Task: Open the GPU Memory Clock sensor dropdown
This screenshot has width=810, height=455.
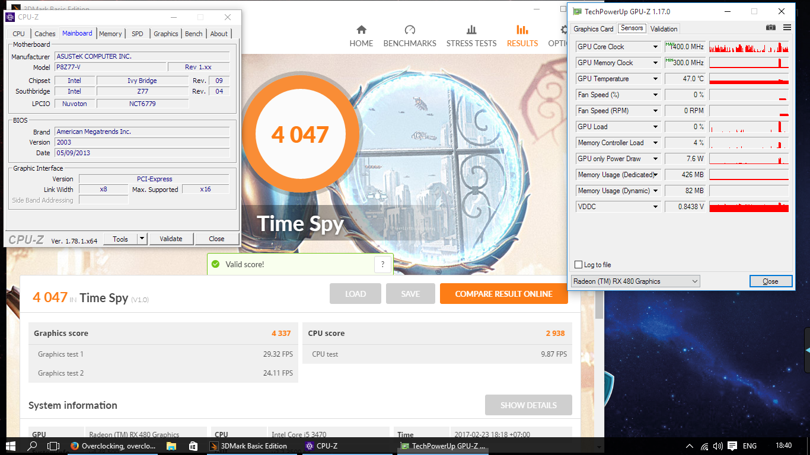Action: (x=655, y=63)
